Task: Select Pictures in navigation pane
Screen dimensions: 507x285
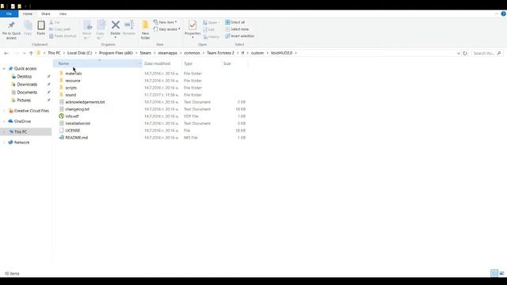Action: point(24,101)
